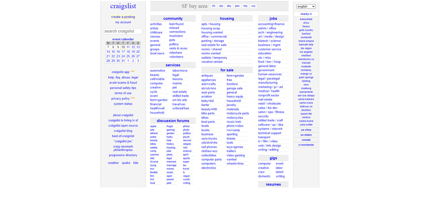
Task: Switch to the eby sub-area tab
Action: [229, 6]
